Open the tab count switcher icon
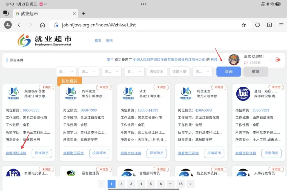The width and height of the screenshot is (287, 191). (x=269, y=25)
